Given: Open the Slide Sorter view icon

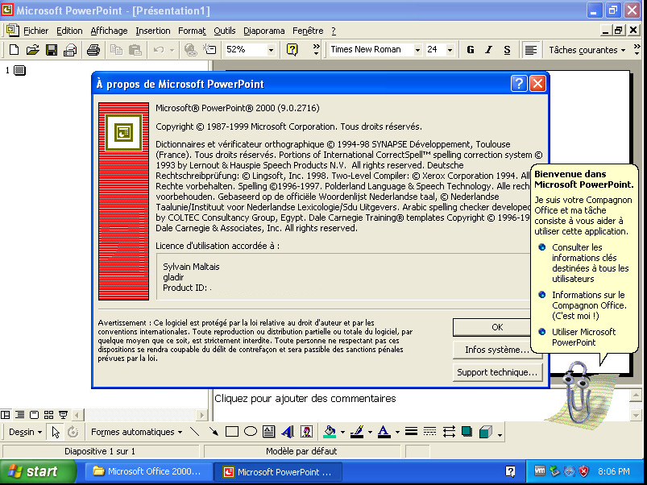Looking at the screenshot, I should point(48,415).
